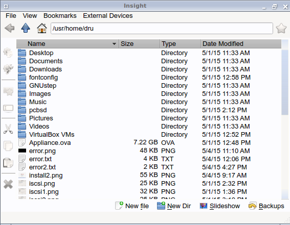Screen dimensions: 290x225
Task: Open the Bookmarks menu
Action: click(x=60, y=16)
